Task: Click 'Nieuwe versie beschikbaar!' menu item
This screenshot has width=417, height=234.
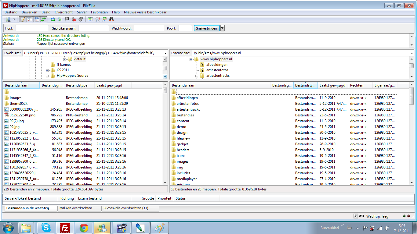Action: [145, 12]
